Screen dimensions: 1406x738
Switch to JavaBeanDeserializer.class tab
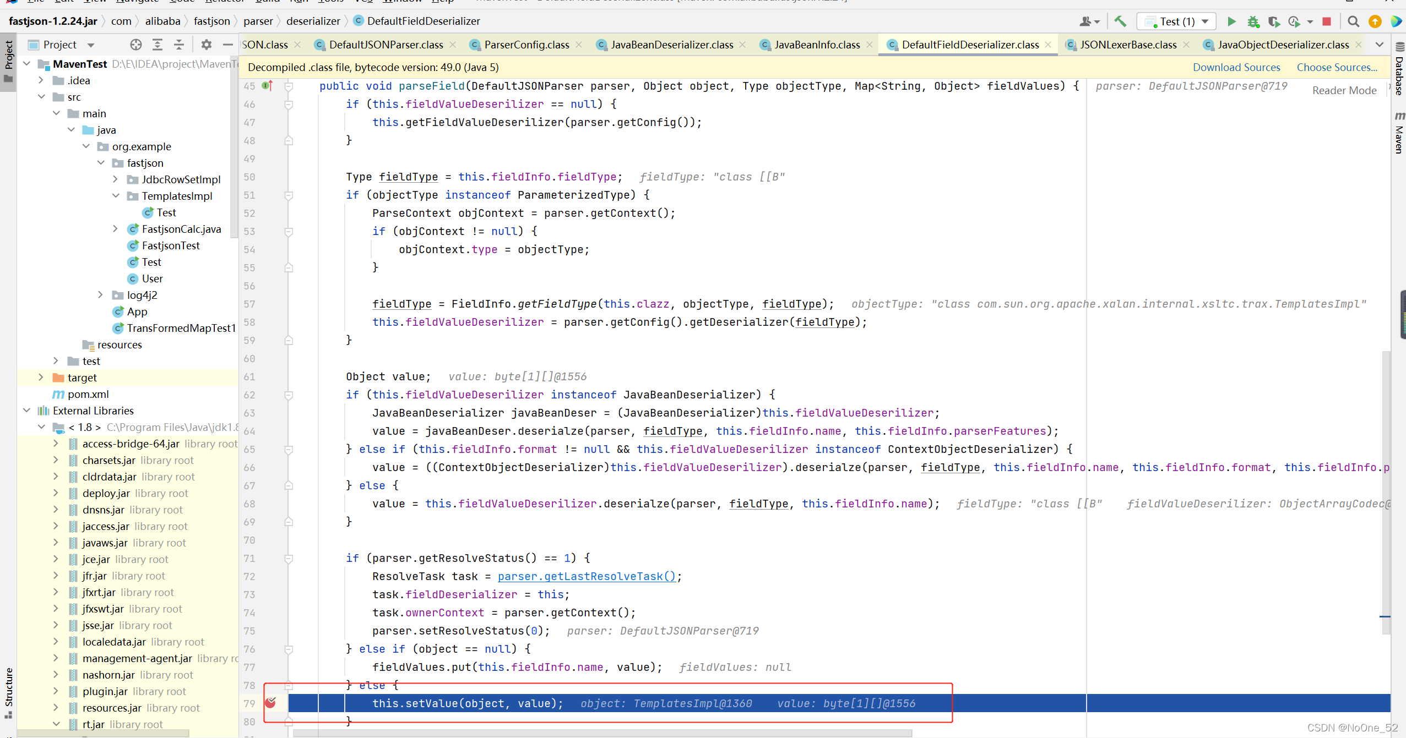click(x=671, y=45)
